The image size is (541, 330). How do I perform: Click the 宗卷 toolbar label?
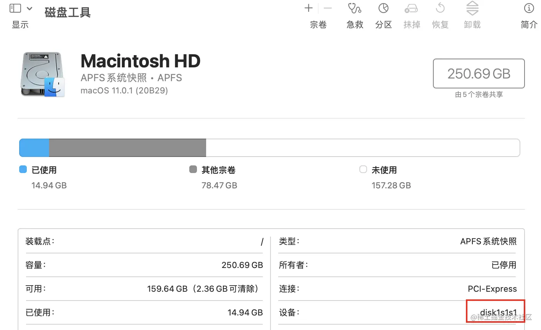tap(318, 25)
